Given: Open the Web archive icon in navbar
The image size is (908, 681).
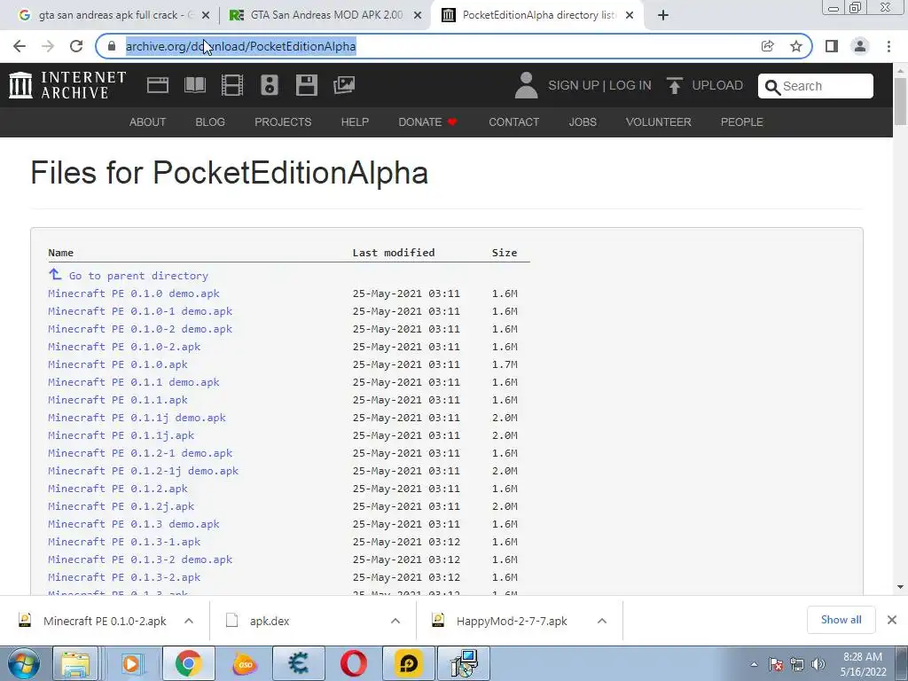Looking at the screenshot, I should point(158,85).
